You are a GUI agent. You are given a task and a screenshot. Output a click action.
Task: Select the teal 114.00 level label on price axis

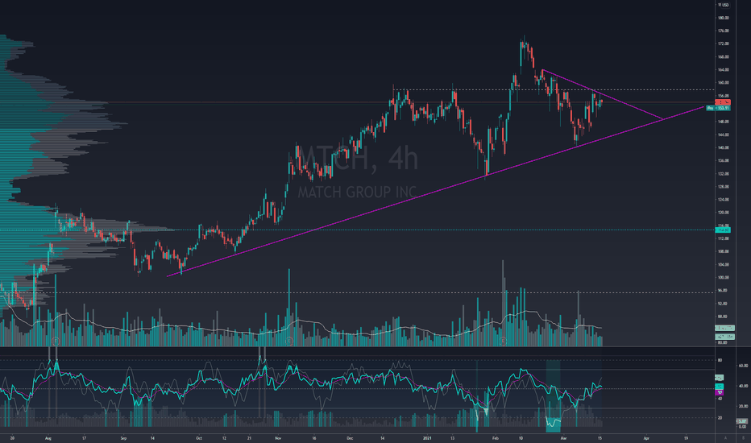click(723, 230)
